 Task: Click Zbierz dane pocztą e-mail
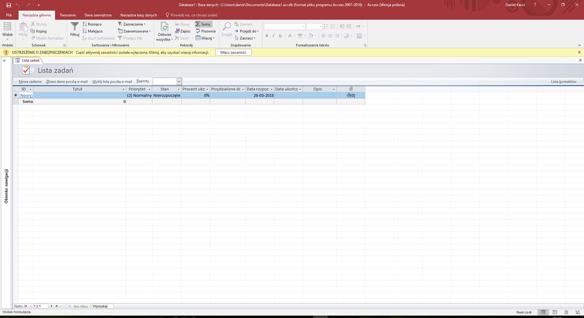67,82
